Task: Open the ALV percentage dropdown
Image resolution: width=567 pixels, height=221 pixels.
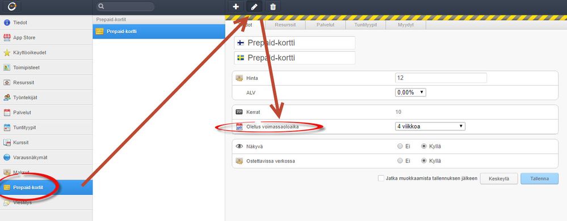Action: coord(410,92)
